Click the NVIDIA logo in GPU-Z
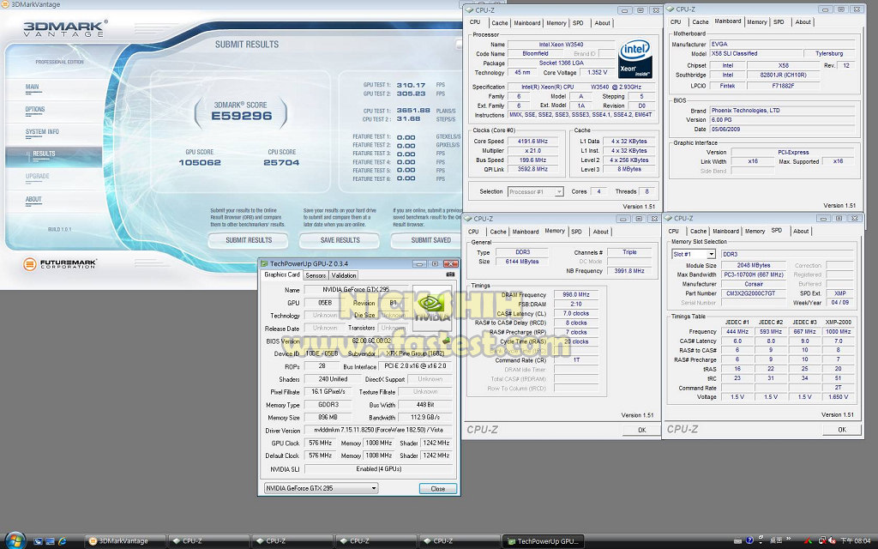This screenshot has width=878, height=549. [x=431, y=308]
